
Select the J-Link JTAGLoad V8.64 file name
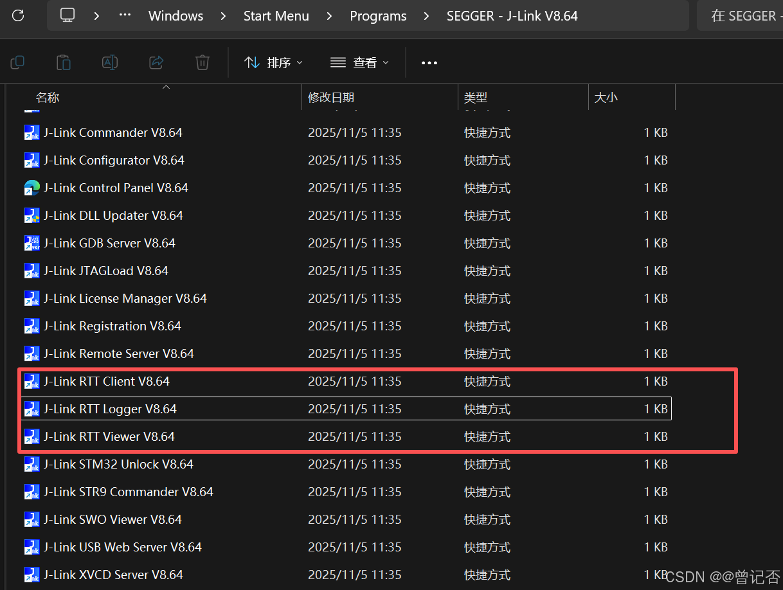(x=106, y=271)
